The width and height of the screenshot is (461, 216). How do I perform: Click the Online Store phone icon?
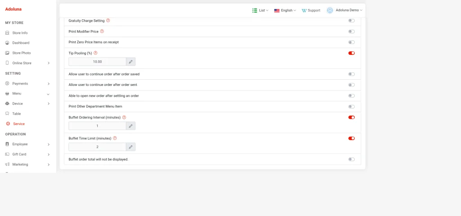pos(7,63)
